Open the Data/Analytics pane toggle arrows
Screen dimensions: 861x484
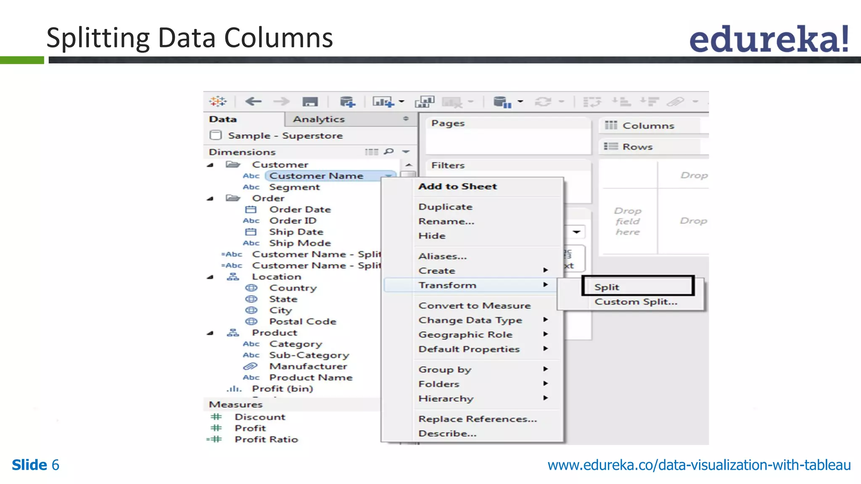[x=406, y=119]
